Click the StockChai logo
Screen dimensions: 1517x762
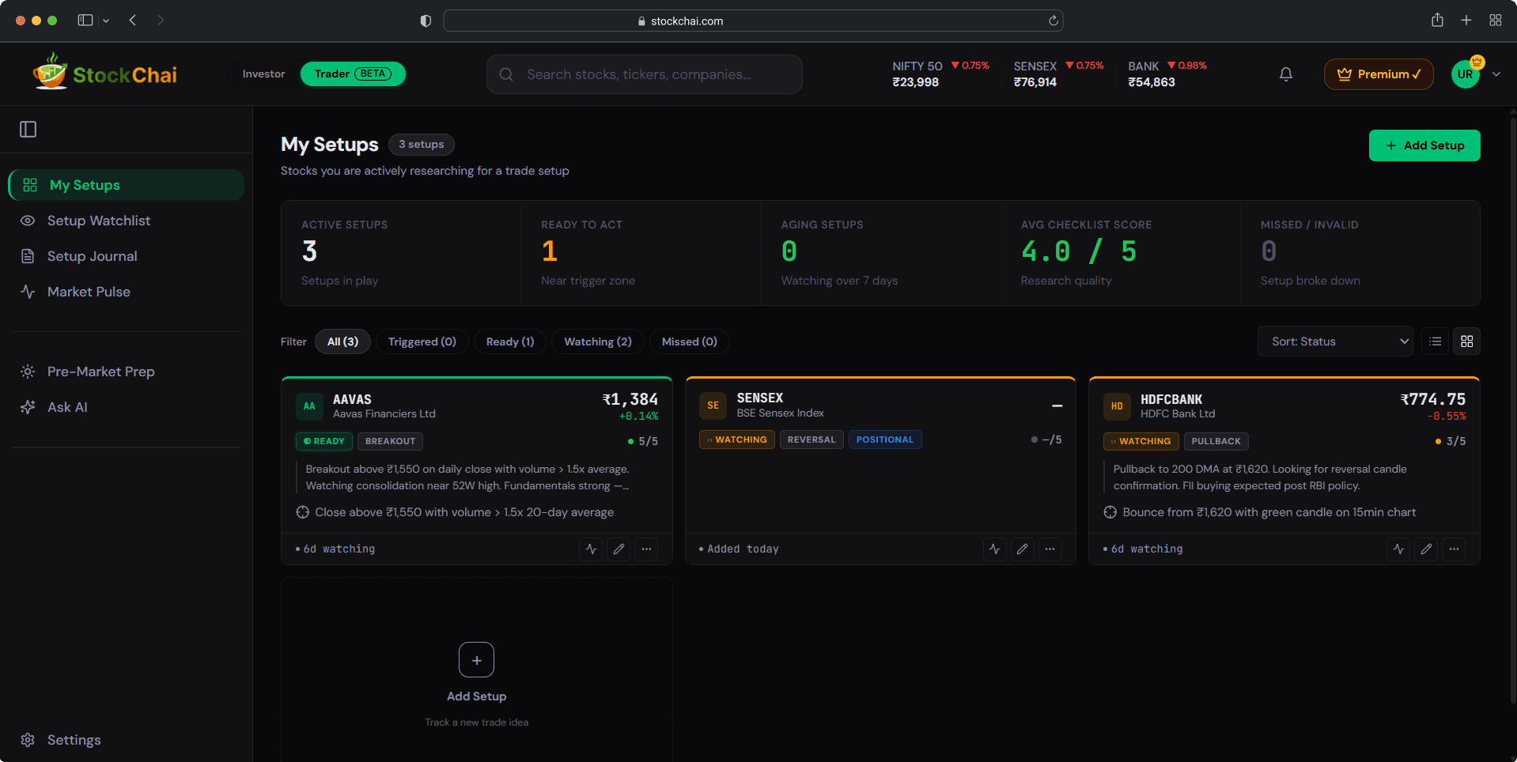105,74
